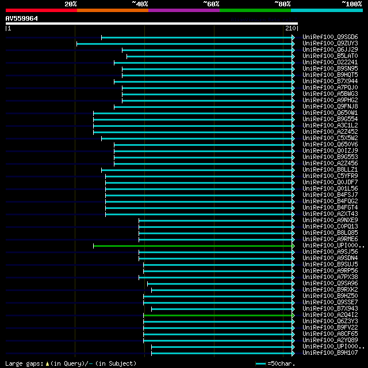Screen dimensions: 368x368
Task: Click the white AV559964 query sequence bar
Action: 152,24
